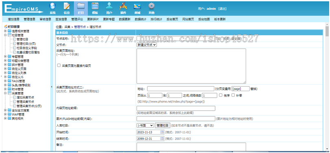
Task: Click the 采集页面地址 textarea
Action: tap(191, 66)
